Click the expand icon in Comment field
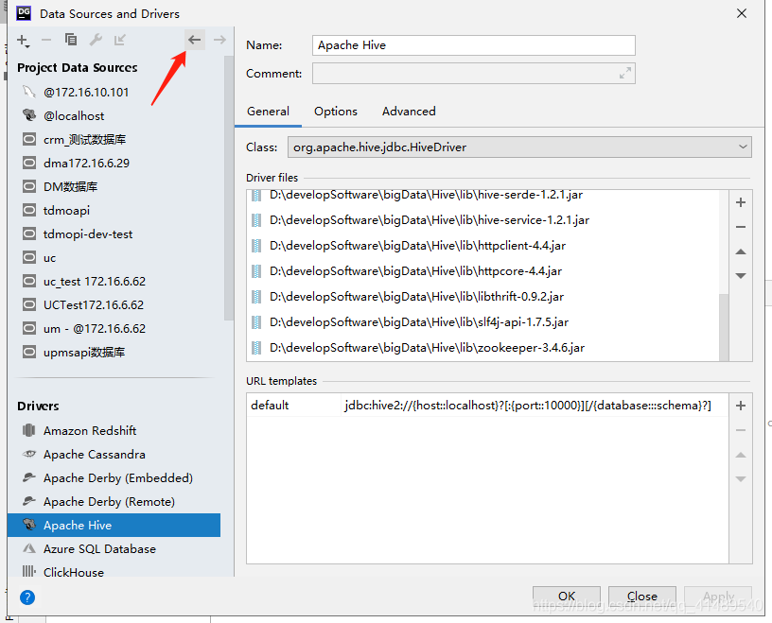Screen dimensions: 772x623 tap(624, 74)
